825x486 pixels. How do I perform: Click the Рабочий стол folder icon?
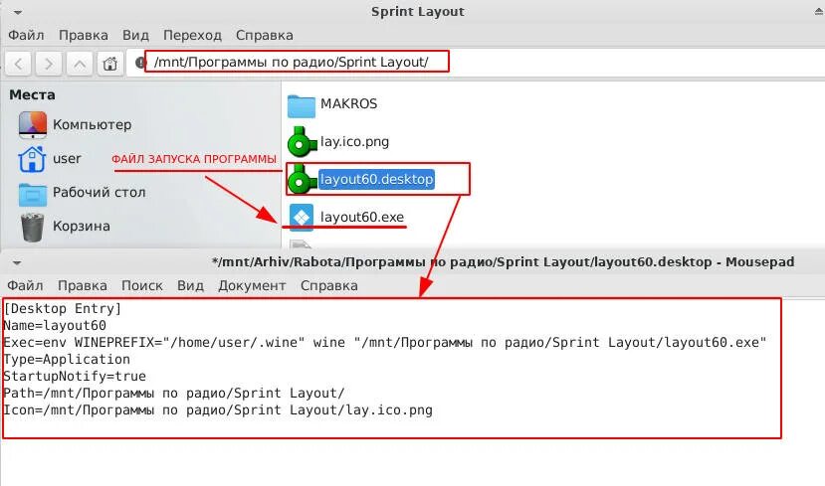coord(33,194)
